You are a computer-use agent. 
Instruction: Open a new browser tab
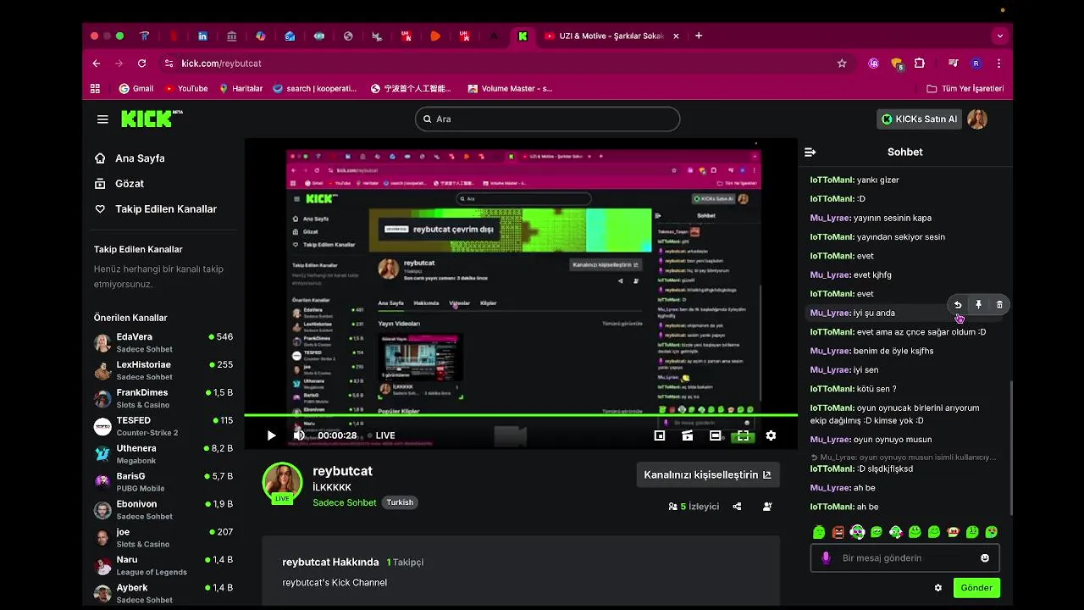[x=699, y=36]
